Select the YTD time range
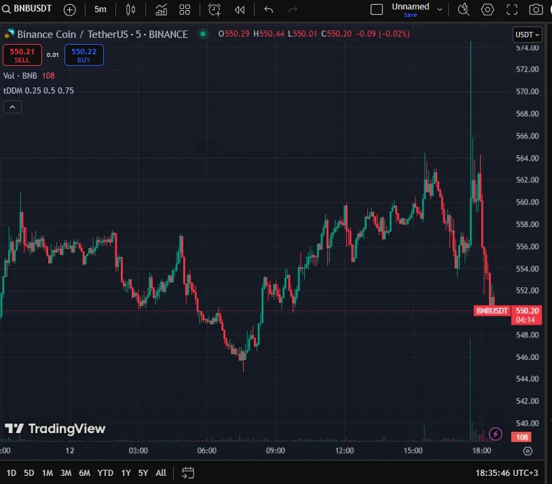 105,473
